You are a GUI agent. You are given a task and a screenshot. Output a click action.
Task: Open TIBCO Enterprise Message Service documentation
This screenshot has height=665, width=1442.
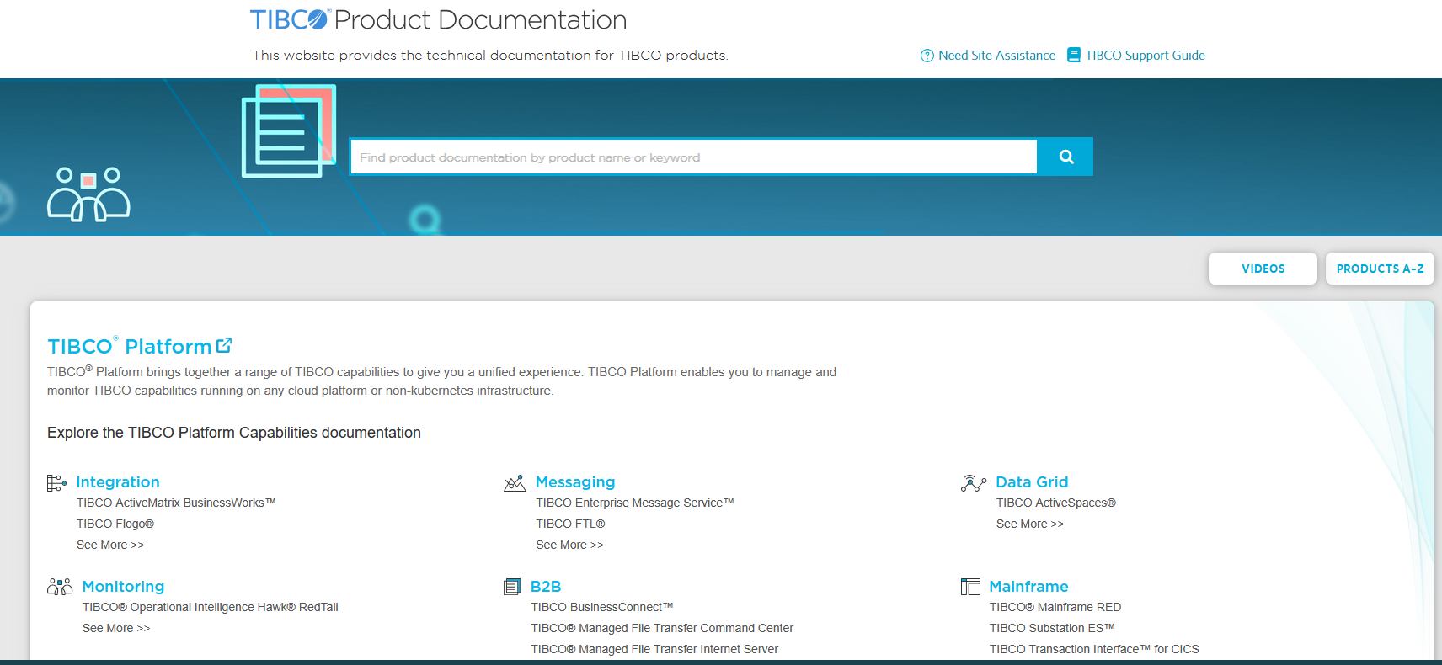(635, 503)
